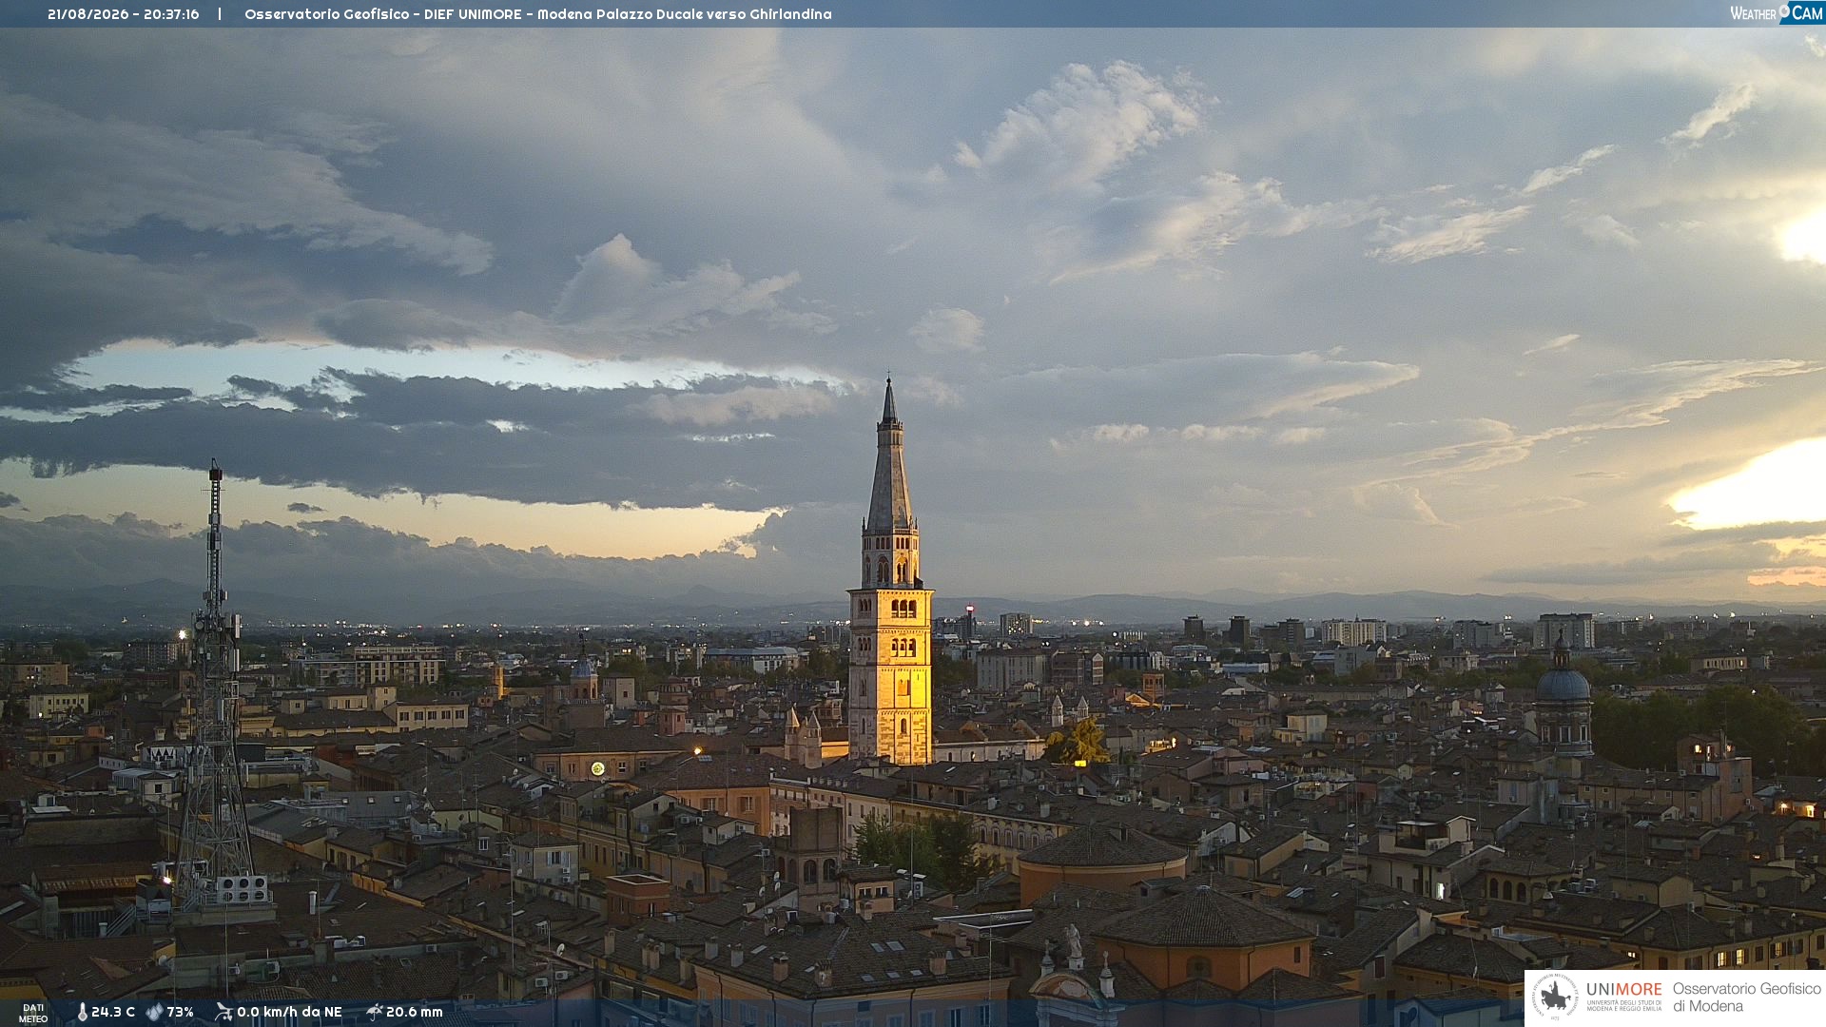Click the UNIMORE wordmark text

[1623, 989]
